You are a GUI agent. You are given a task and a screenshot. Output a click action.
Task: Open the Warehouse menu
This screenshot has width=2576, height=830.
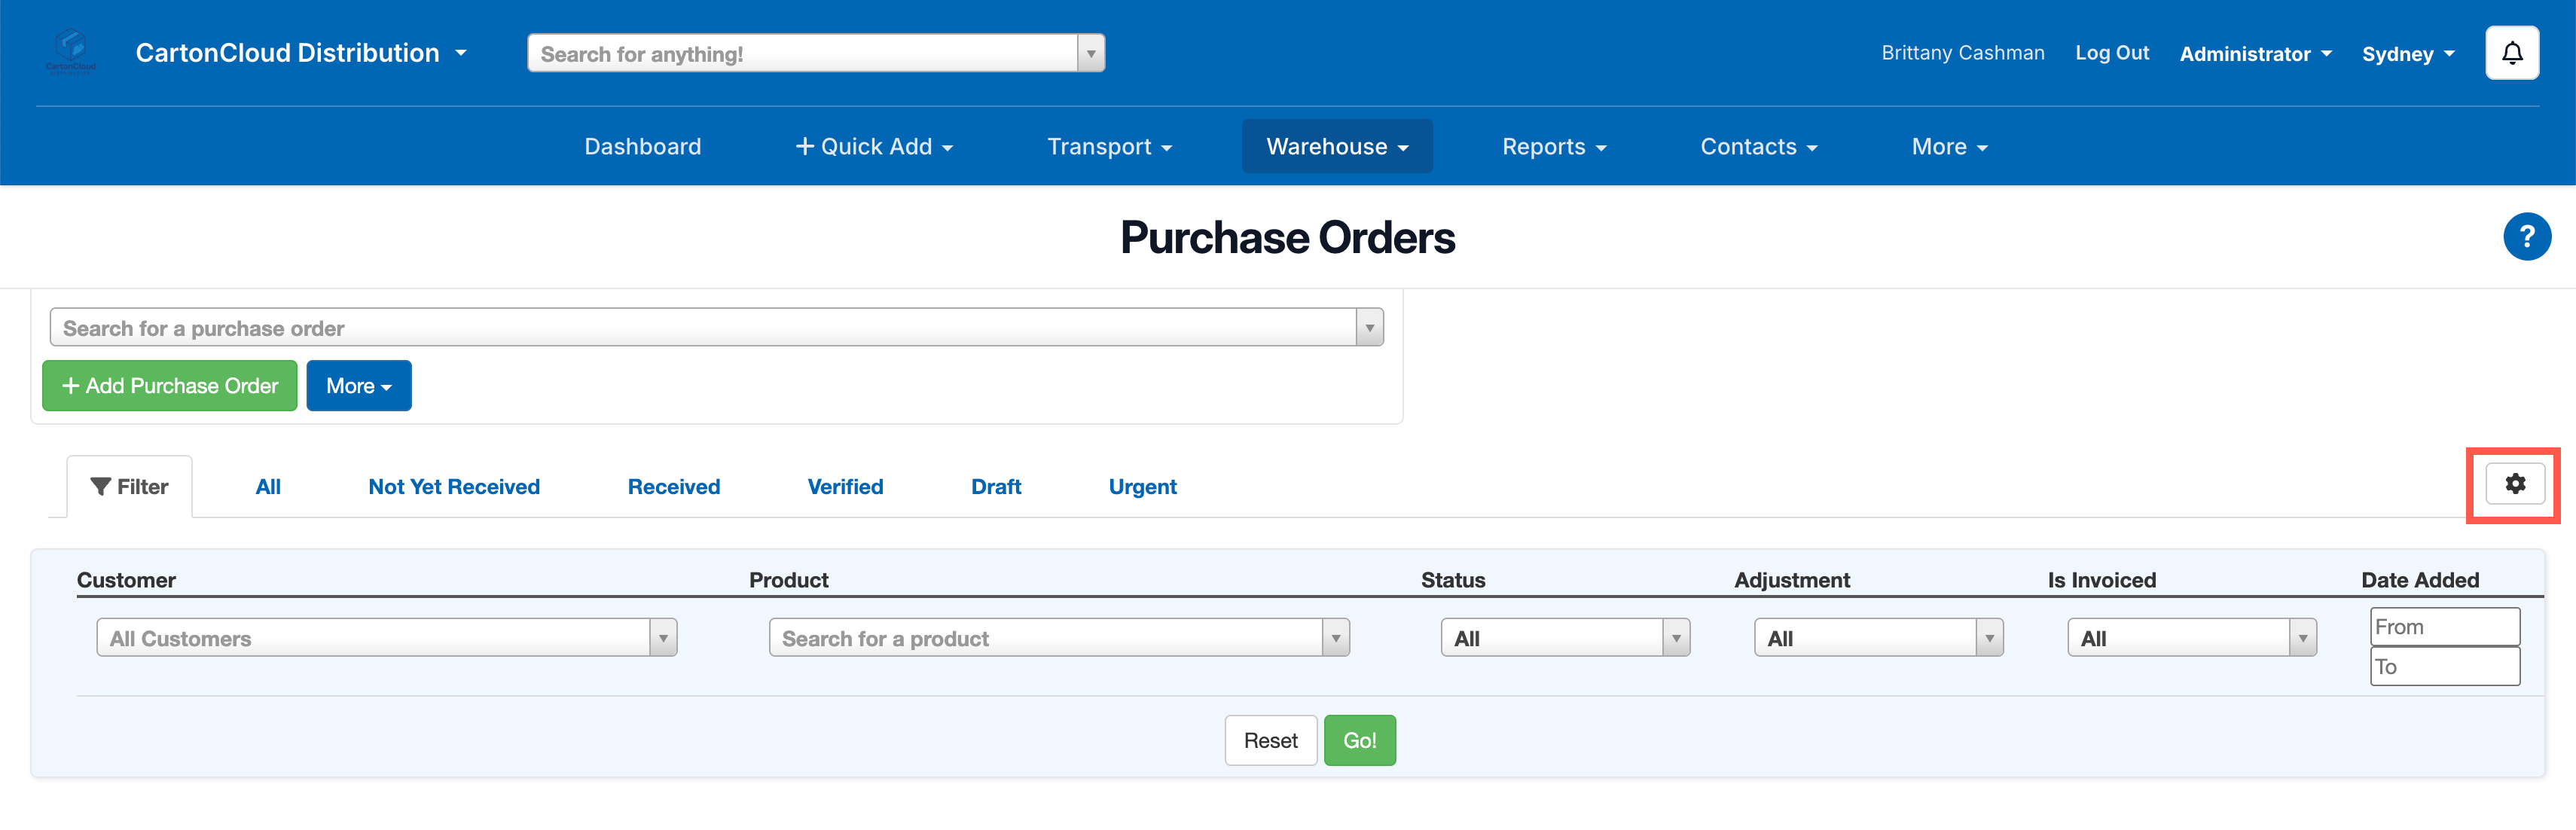click(1336, 147)
